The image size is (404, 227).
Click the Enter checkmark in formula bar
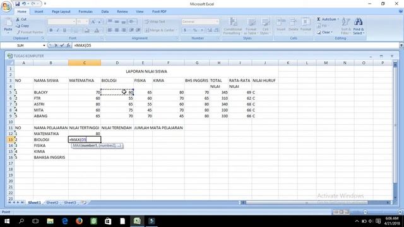tap(62, 45)
